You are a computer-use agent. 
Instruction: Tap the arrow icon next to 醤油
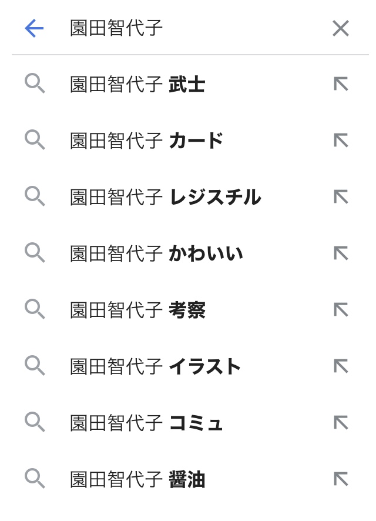click(341, 480)
